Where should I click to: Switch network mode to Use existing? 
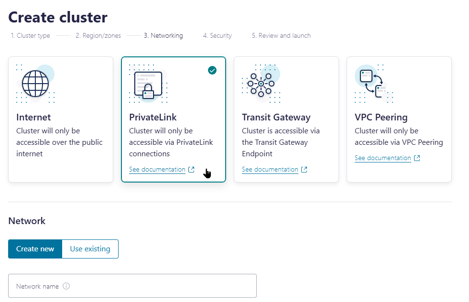pos(90,249)
